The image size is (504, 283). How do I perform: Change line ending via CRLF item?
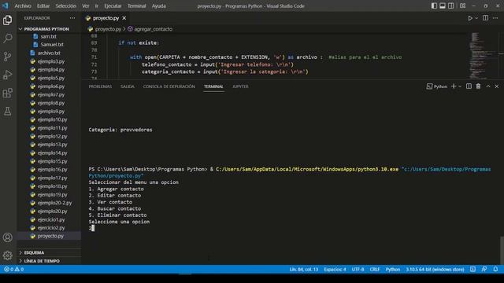(x=375, y=269)
